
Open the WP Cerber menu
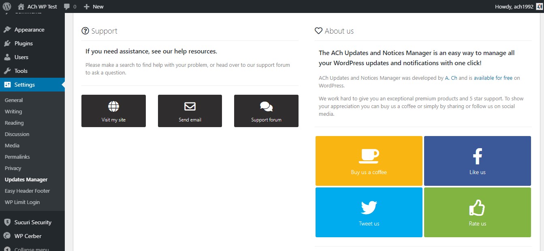28,236
